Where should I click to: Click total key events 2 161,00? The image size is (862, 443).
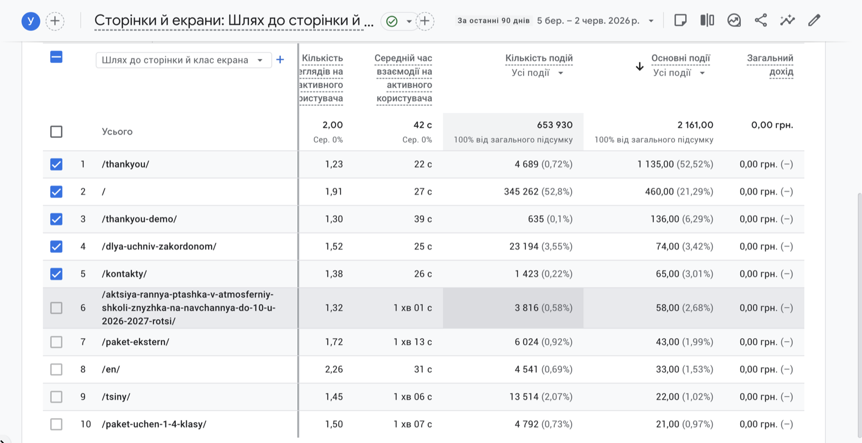tap(695, 125)
